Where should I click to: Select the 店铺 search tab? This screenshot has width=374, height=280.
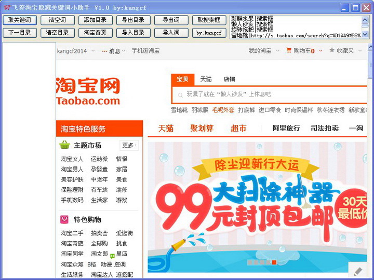tap(229, 79)
